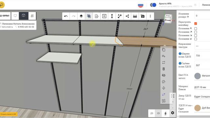Screen dimensions: 210x118
Task: Click the Front face of view cube
Action: tap(168, 20)
